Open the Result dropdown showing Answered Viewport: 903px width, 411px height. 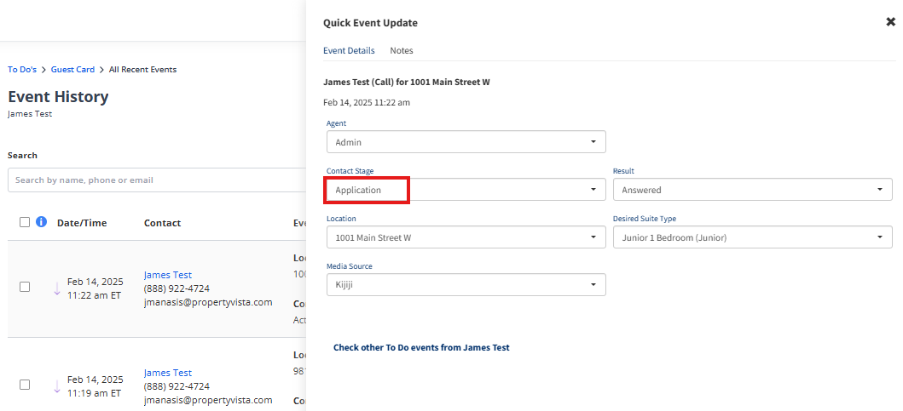(x=753, y=190)
